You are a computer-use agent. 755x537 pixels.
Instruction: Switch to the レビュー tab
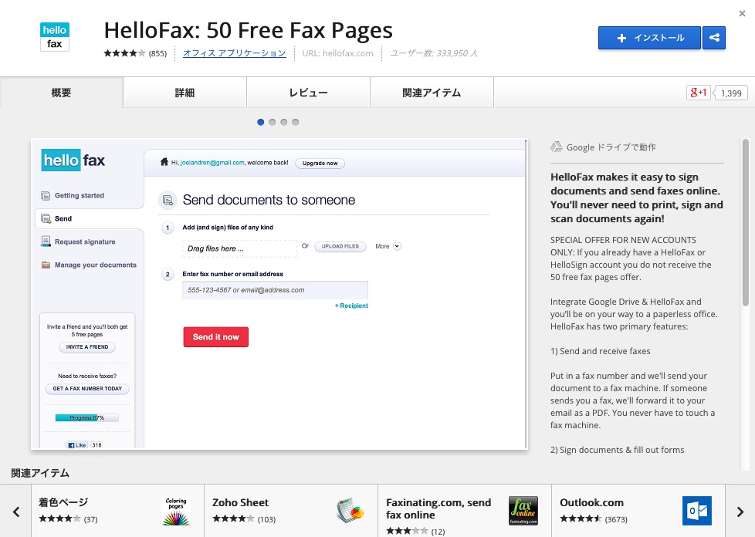pyautogui.click(x=308, y=92)
